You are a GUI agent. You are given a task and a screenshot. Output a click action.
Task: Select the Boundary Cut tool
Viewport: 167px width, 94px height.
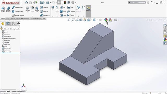(x=45, y=15)
